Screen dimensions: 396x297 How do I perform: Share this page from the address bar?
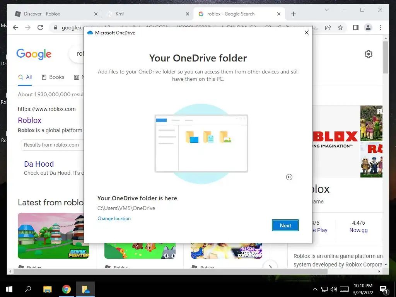328,27
